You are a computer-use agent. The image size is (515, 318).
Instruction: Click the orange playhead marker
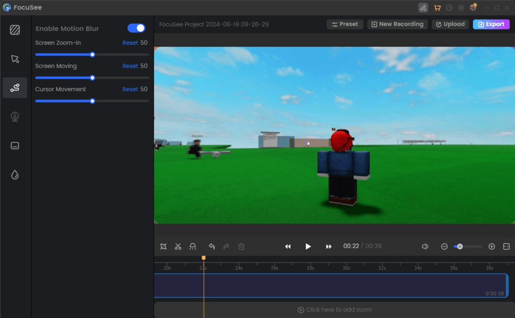pos(203,258)
